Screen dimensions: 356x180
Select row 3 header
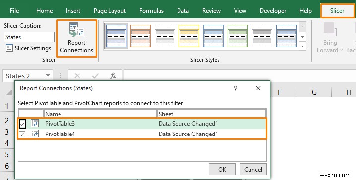[7, 132]
